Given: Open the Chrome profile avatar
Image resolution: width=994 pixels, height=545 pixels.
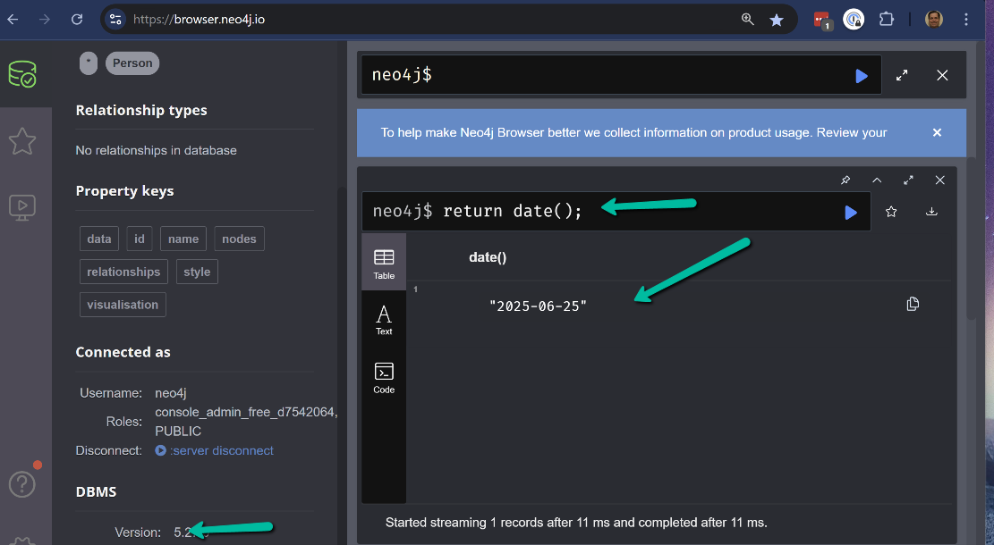Looking at the screenshot, I should 934,20.
